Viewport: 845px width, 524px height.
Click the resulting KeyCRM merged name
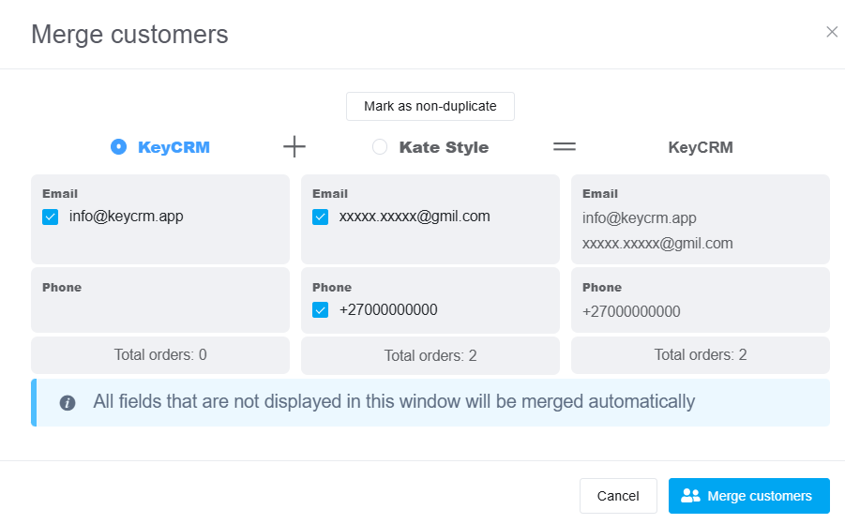click(701, 147)
